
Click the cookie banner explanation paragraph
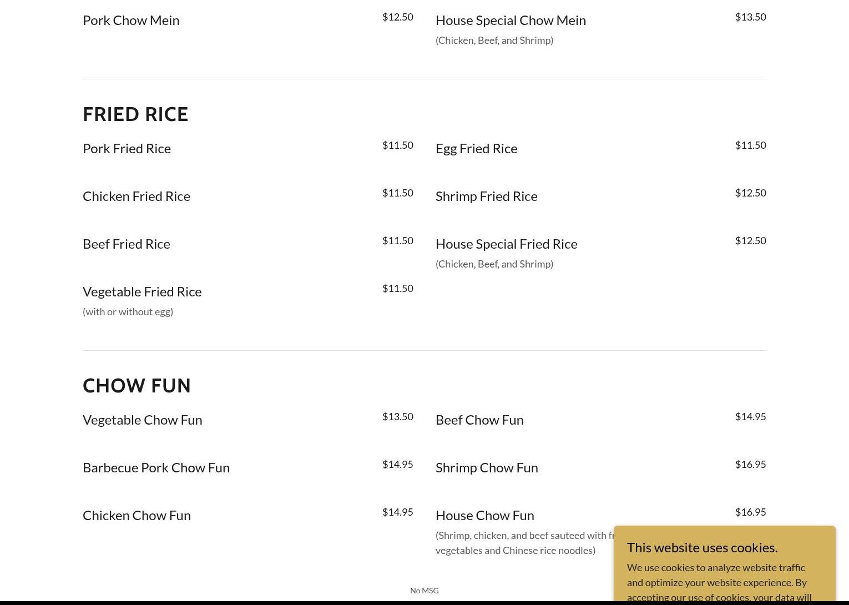(719, 583)
